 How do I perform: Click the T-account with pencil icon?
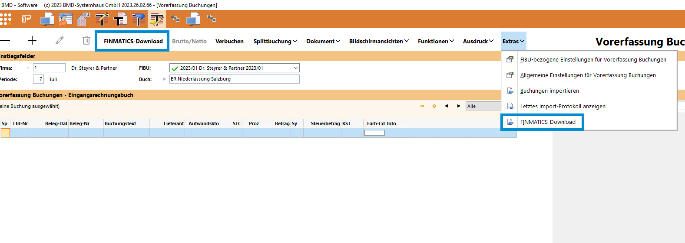tap(102, 19)
